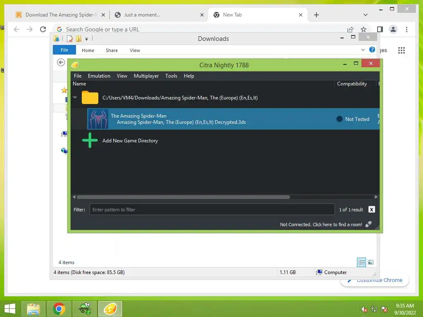
Task: Toggle Chrome side panel icon
Action: 380,29
